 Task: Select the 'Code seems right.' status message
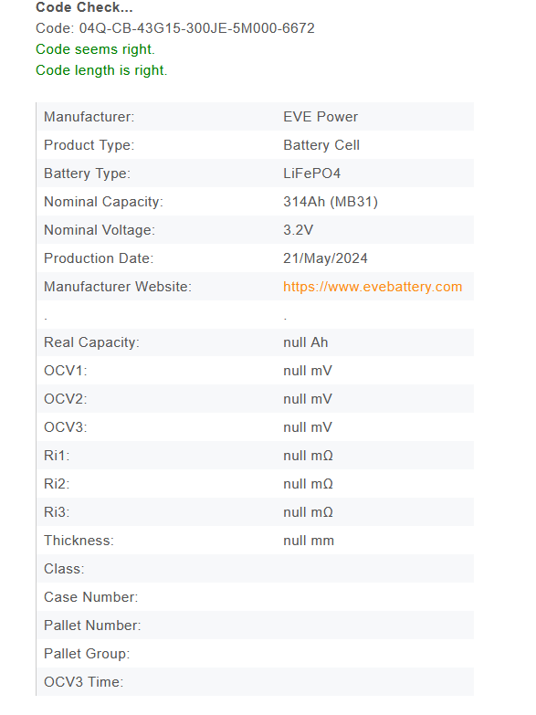[95, 49]
